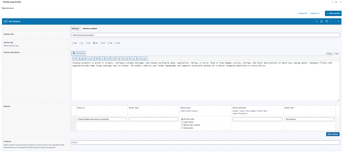Image resolution: width=343 pixels, height=152 pixels.
Task: Select the h2 section tag
Action: [x=94, y=43]
